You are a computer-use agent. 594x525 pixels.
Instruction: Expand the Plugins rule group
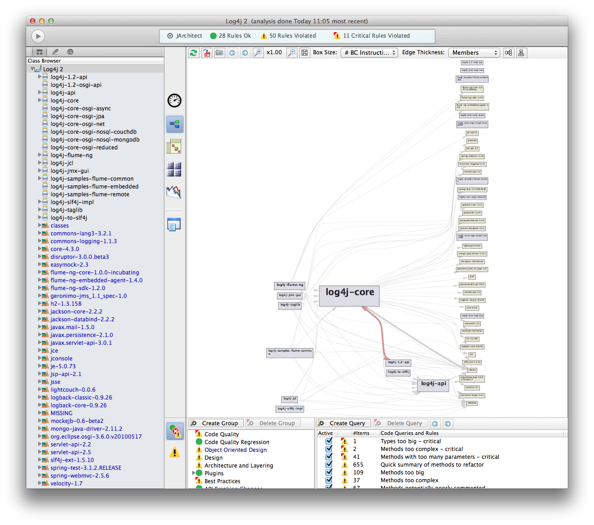click(194, 473)
